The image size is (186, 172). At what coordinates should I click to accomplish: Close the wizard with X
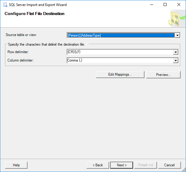click(179, 5)
